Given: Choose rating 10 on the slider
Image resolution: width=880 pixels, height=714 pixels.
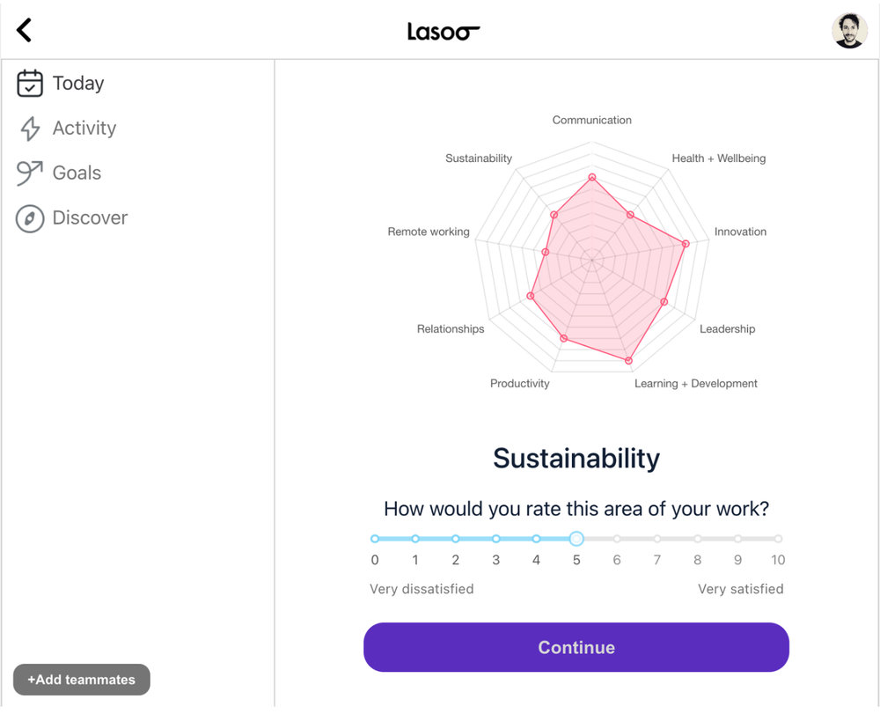Looking at the screenshot, I should tap(778, 539).
